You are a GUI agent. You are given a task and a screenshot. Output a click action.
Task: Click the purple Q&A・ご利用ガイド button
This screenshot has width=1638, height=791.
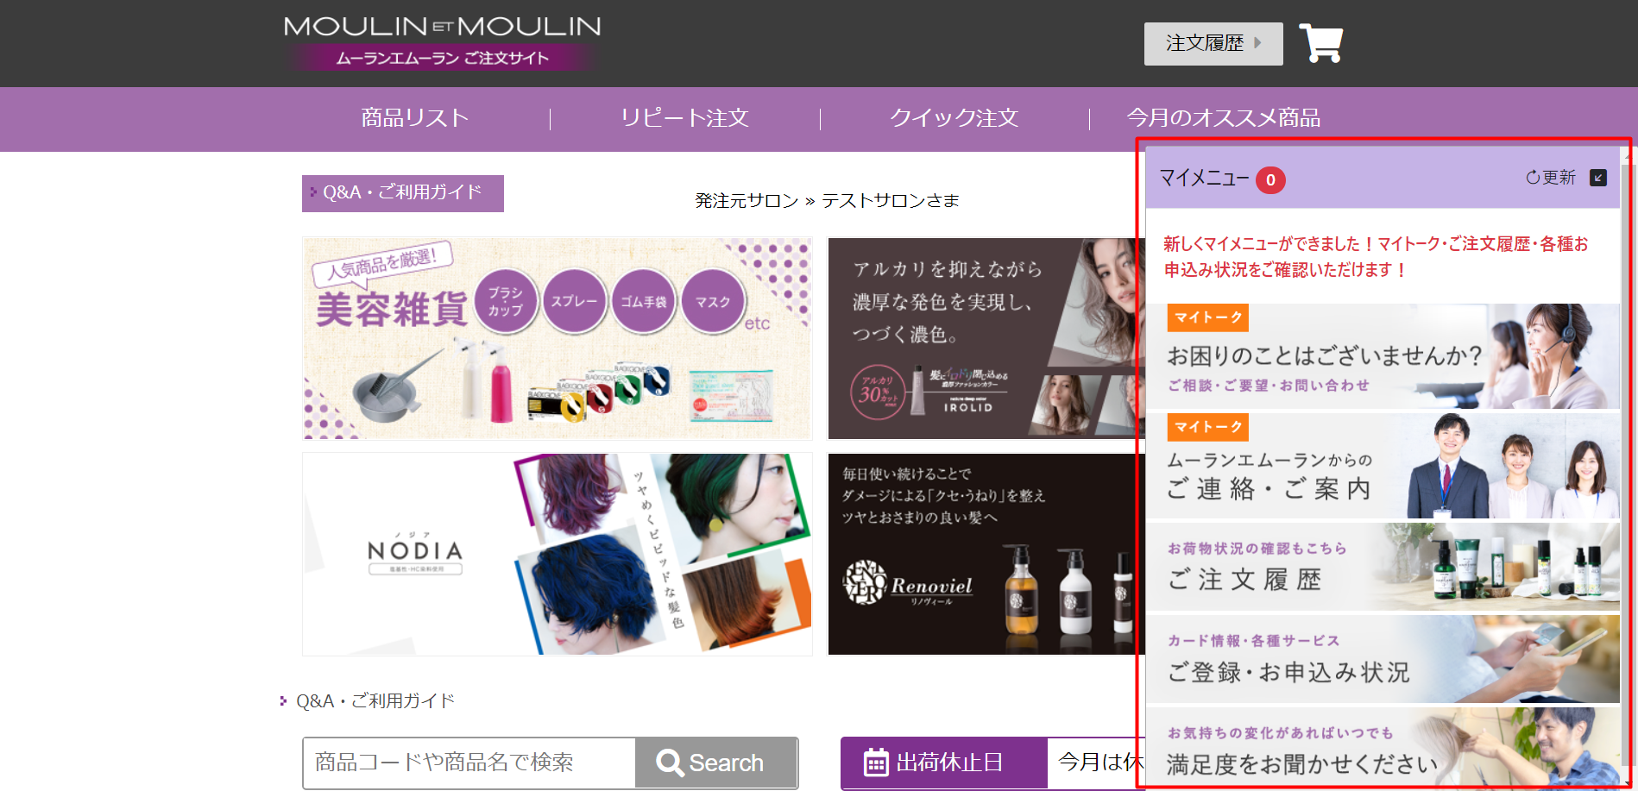(402, 193)
